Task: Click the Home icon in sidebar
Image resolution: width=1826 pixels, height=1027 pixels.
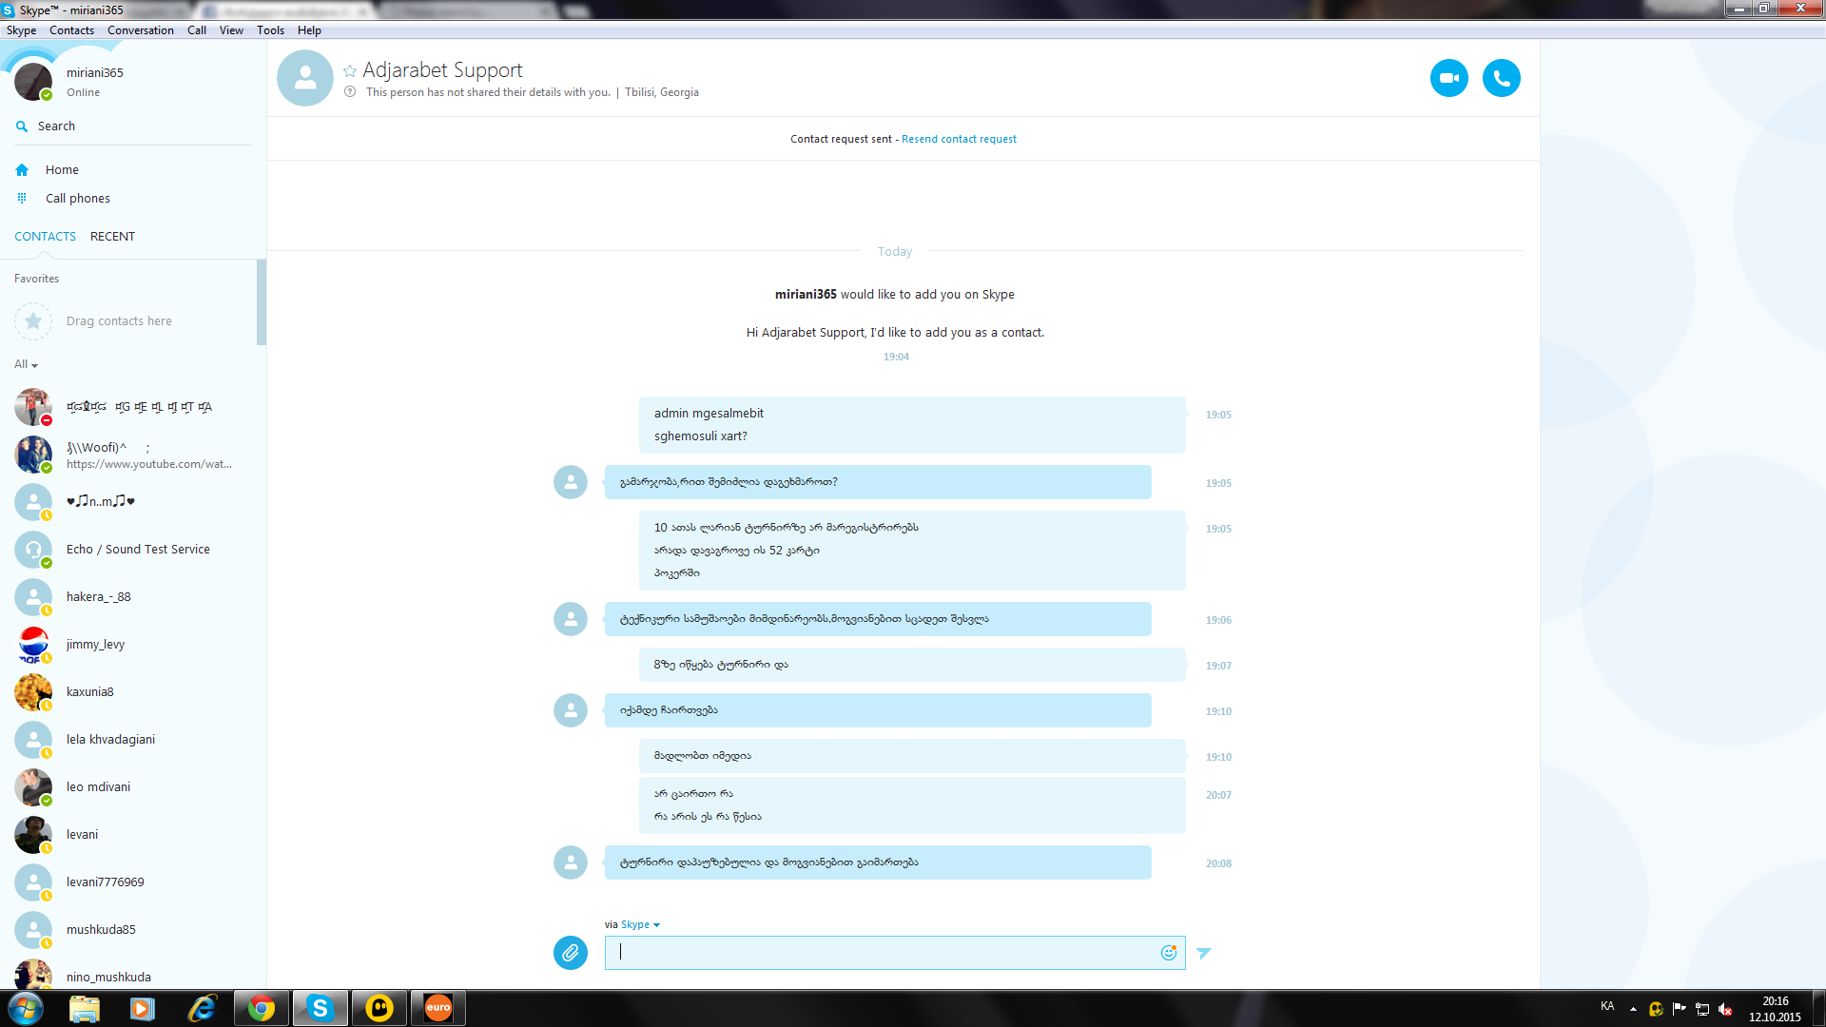Action: pyautogui.click(x=22, y=170)
